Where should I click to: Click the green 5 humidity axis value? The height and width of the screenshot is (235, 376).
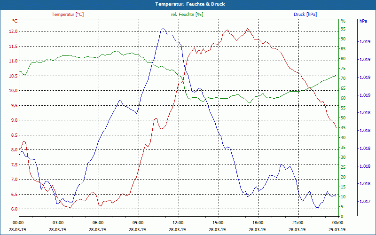(x=342, y=207)
